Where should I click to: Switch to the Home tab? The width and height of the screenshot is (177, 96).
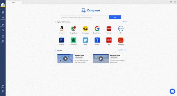click(x=14, y=2)
